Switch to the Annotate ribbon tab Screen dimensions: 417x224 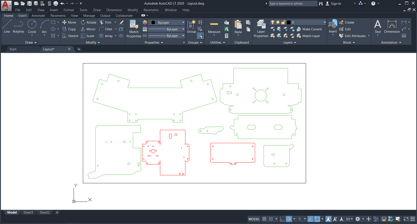click(38, 16)
